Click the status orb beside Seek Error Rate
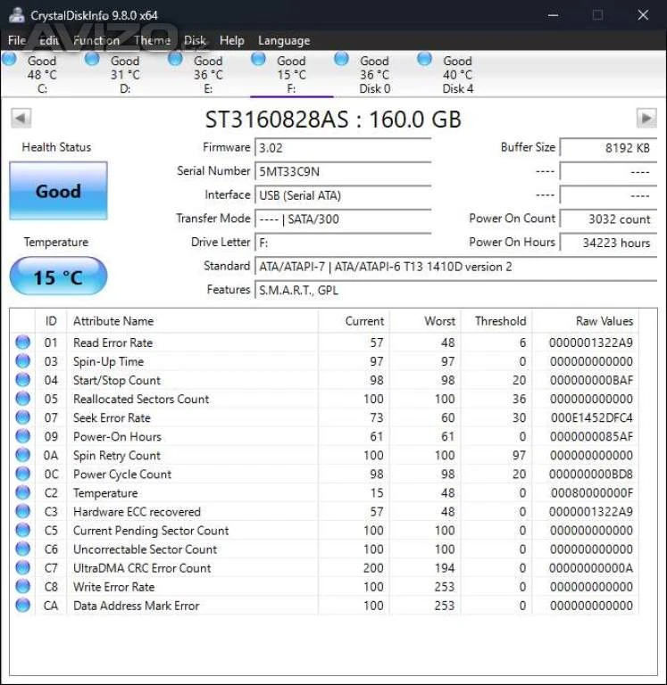This screenshot has height=685, width=667. pyautogui.click(x=22, y=417)
